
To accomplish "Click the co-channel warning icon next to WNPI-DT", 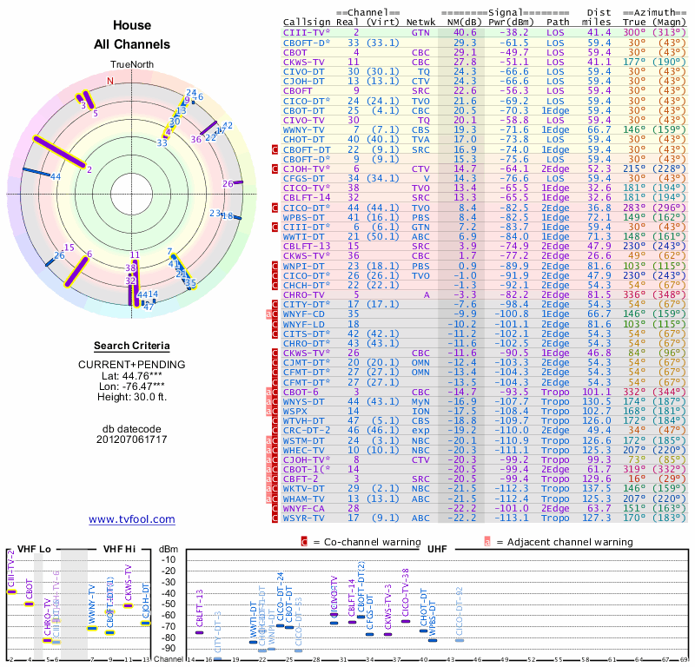I will [275, 266].
